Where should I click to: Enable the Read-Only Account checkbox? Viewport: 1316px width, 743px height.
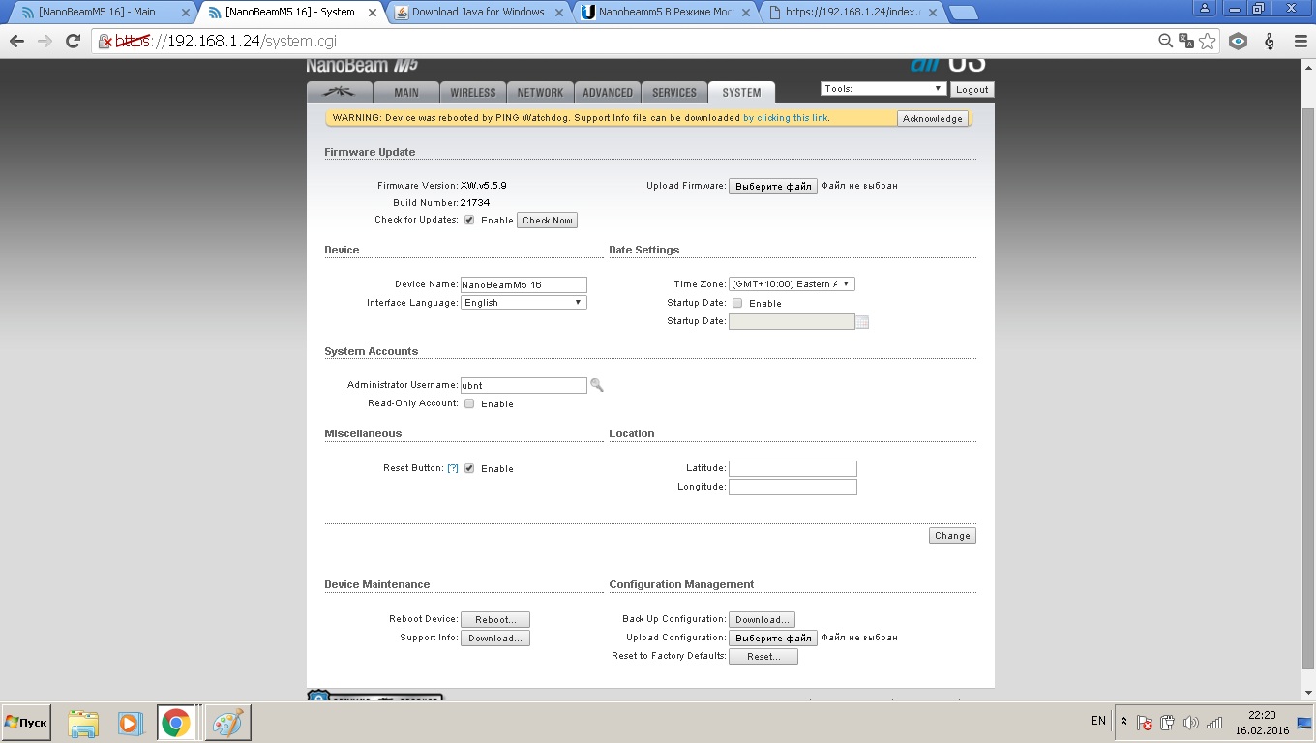coord(469,403)
